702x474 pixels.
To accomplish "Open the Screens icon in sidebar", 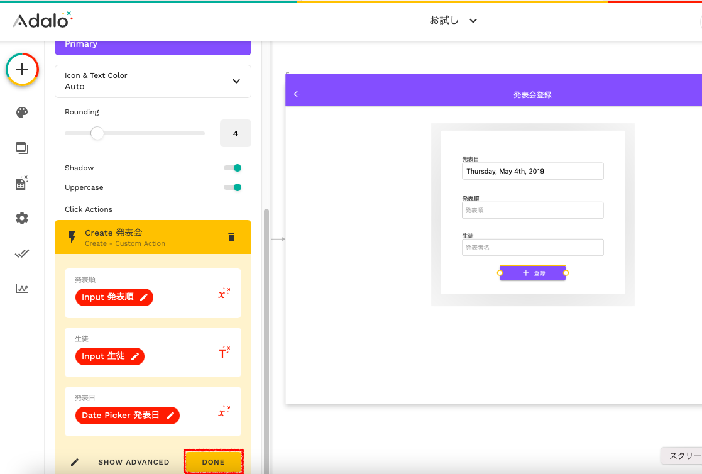I will [22, 148].
